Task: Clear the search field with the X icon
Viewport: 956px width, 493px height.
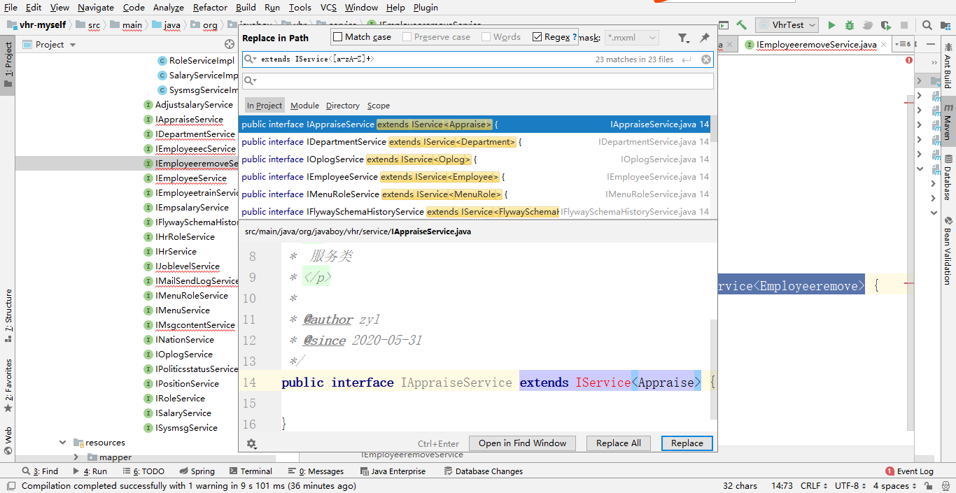Action: pyautogui.click(x=706, y=59)
